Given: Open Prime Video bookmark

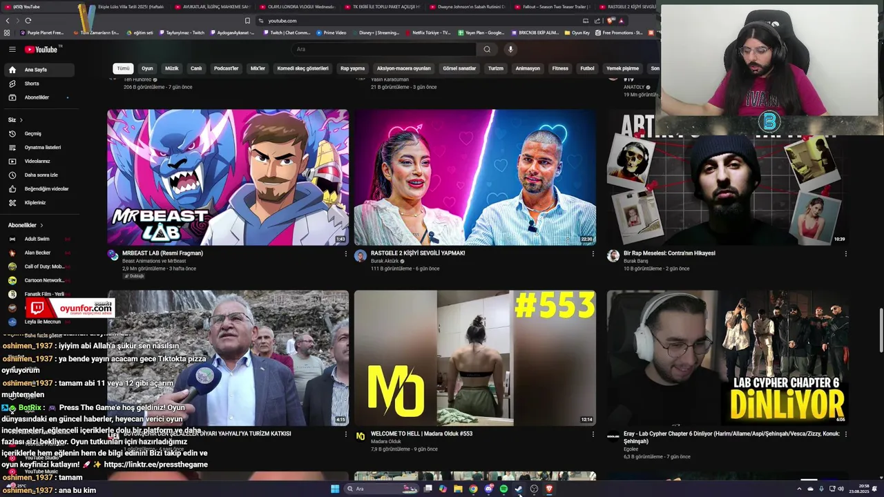Looking at the screenshot, I should 331,32.
